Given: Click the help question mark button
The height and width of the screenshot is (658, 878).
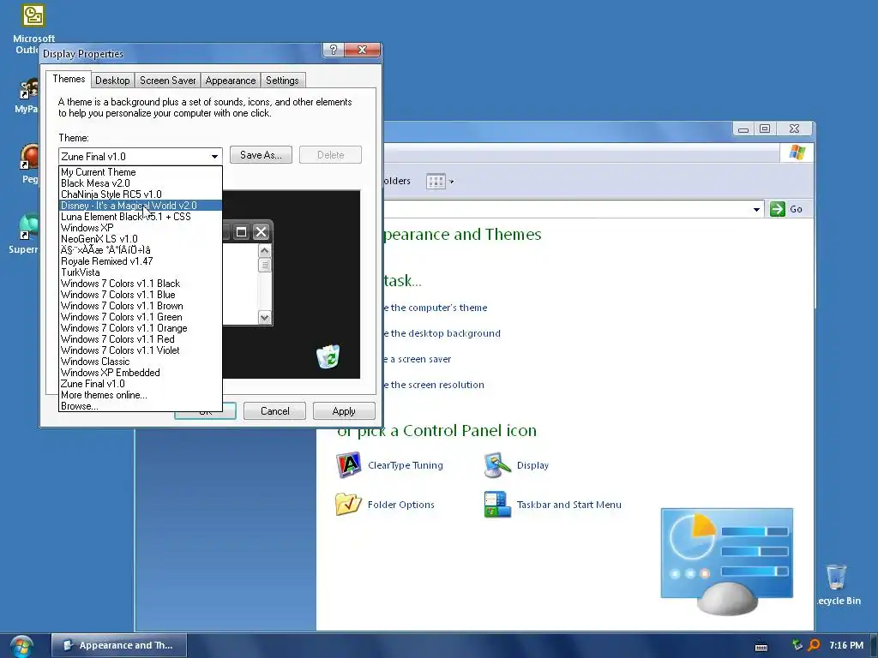Looking at the screenshot, I should (334, 50).
